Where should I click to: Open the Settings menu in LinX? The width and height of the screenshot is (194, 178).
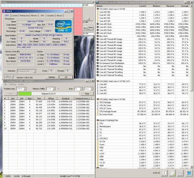click(13, 84)
